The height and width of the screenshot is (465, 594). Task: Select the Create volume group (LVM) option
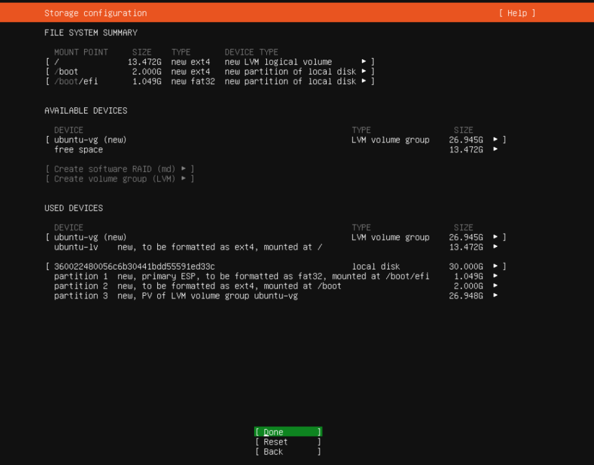tap(117, 179)
